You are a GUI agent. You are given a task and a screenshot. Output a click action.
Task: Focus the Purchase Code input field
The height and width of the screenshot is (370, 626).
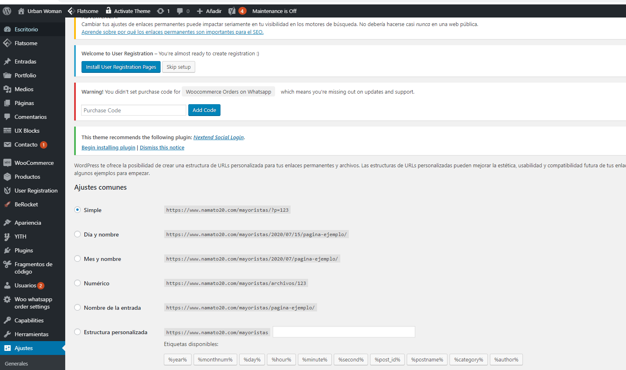coord(134,110)
